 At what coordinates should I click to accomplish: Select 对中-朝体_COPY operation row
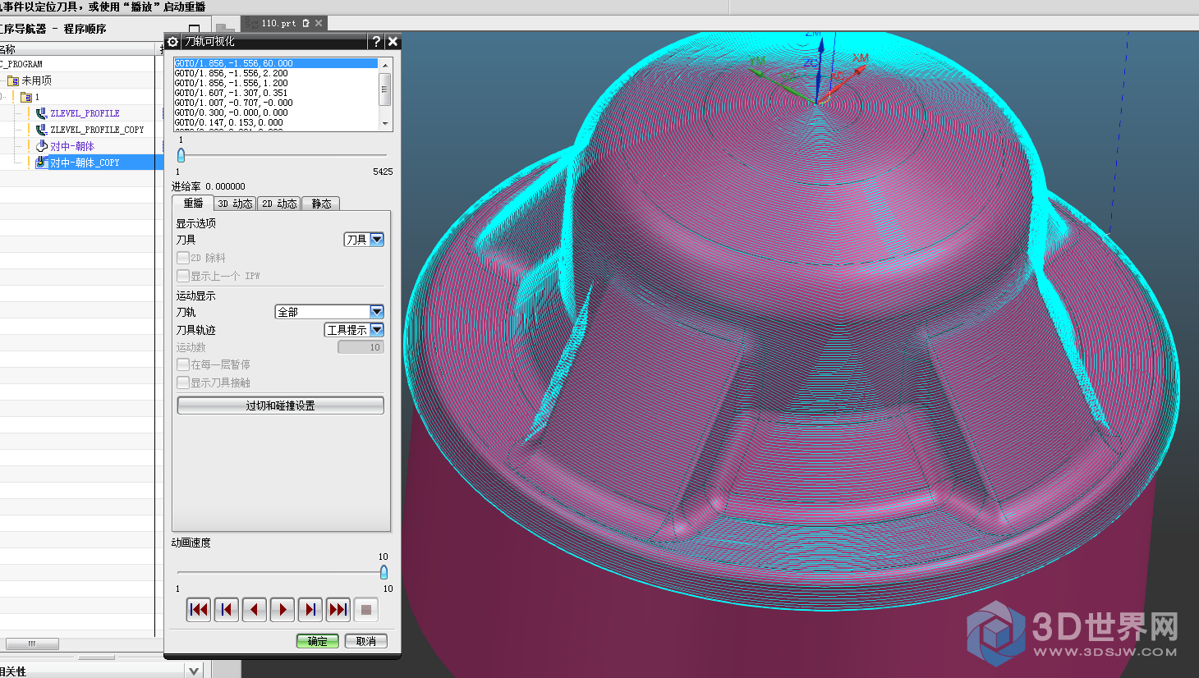pyautogui.click(x=85, y=163)
